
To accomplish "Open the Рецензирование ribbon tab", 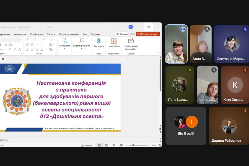I will click(x=69, y=34).
